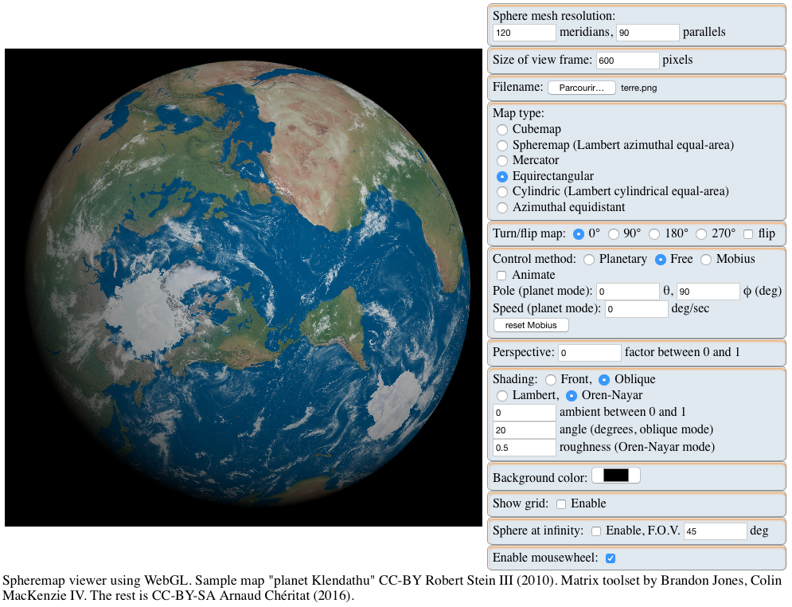Rotate map by 90 degrees
This screenshot has width=792, height=607.
614,234
